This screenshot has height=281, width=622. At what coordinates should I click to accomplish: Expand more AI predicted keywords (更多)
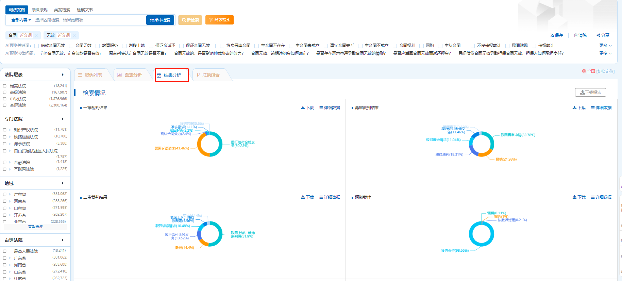[x=605, y=46]
